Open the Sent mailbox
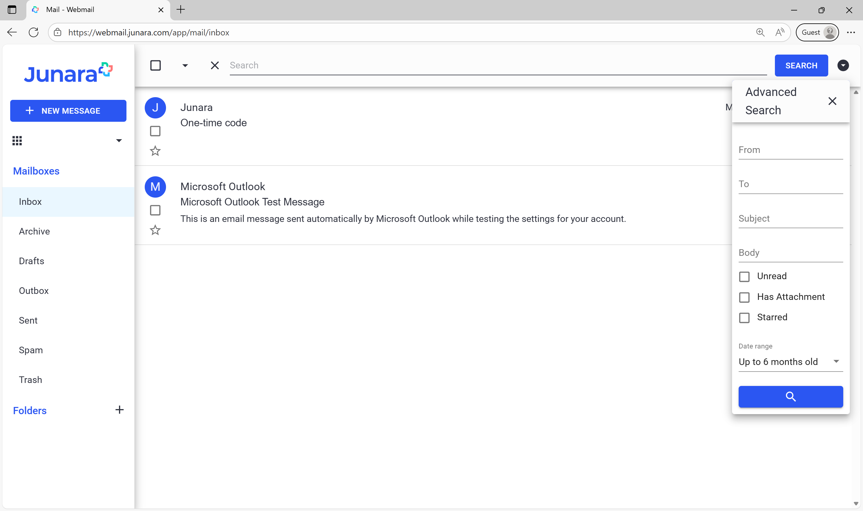The image size is (863, 511). click(68, 320)
